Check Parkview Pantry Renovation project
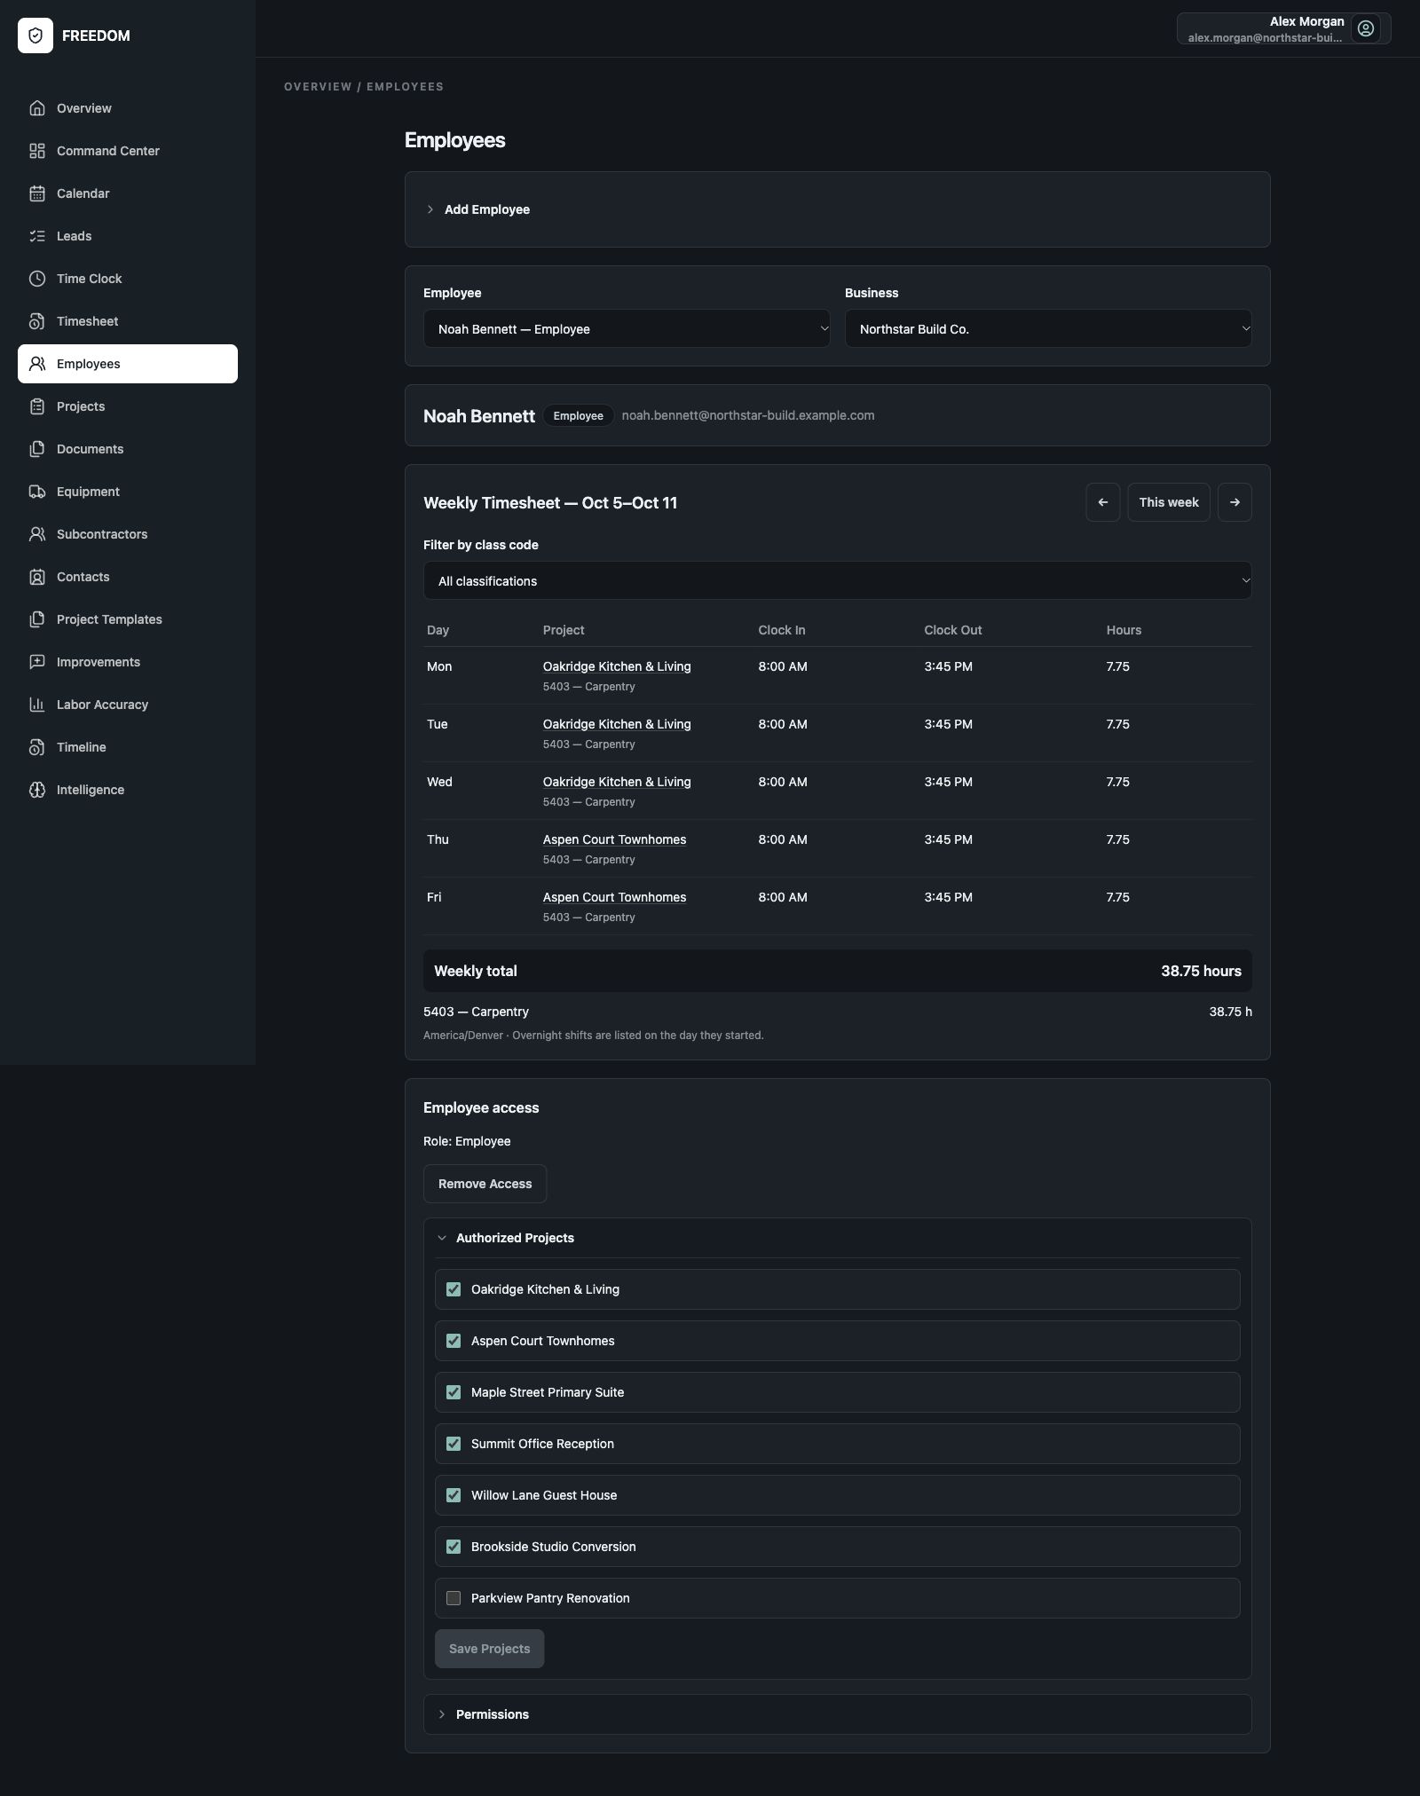The image size is (1420, 1796). tap(454, 1598)
